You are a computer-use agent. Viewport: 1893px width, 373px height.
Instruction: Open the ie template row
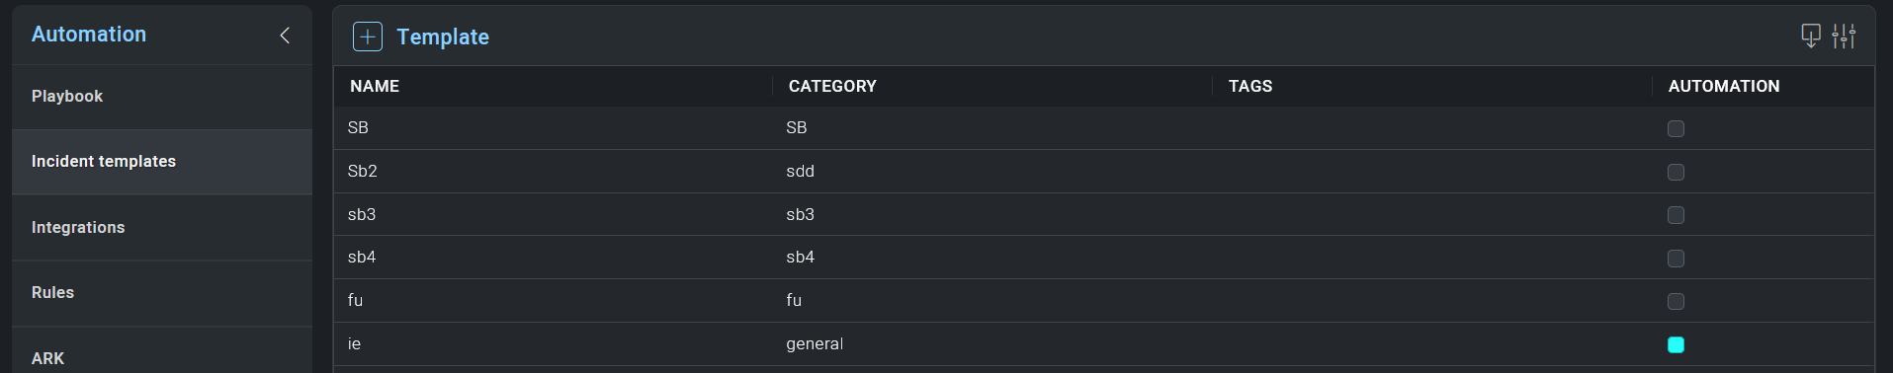coord(1104,344)
